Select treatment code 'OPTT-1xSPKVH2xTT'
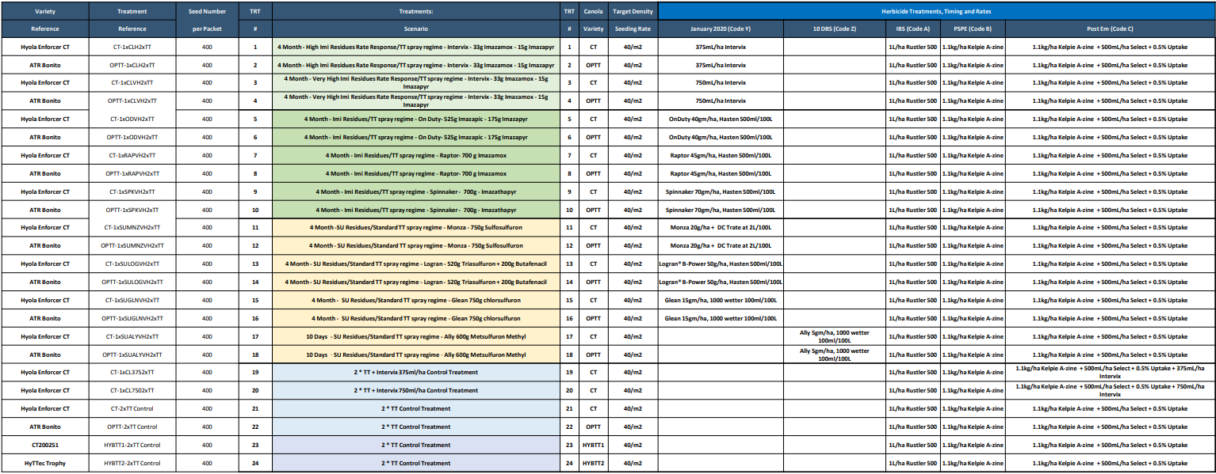Viewport: 1216px width, 474px height. pos(132,210)
